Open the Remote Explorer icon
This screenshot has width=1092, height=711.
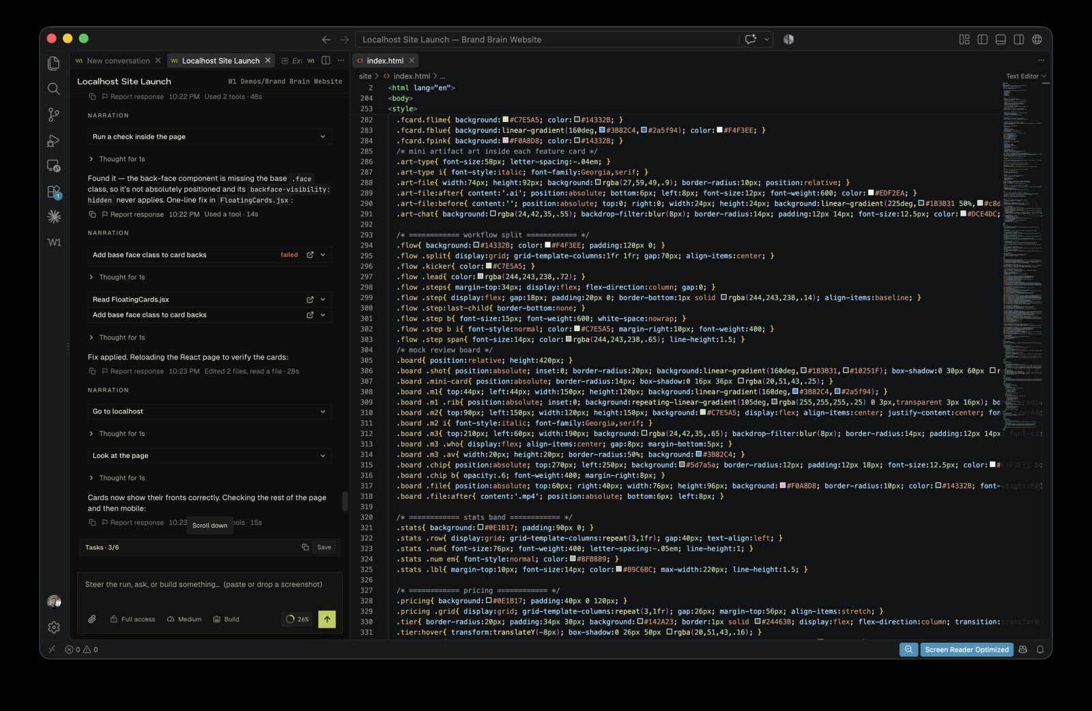coord(54,166)
